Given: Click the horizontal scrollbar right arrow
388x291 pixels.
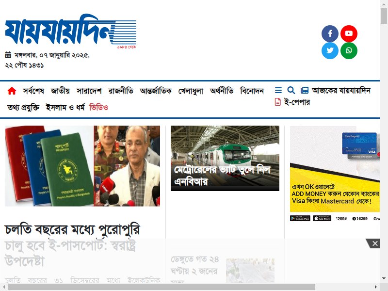Looking at the screenshot, I should coord(375,287).
